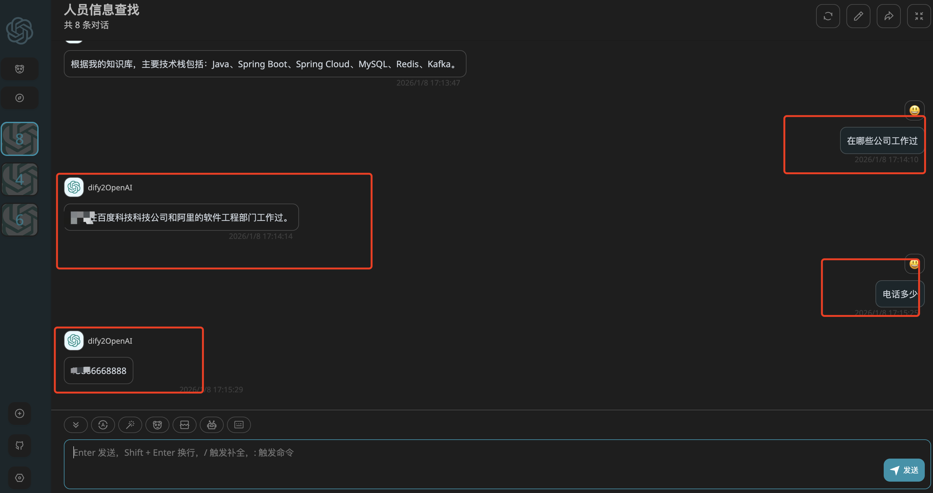The width and height of the screenshot is (933, 493).
Task: Open the mask panda icon in sidebar
Action: tap(20, 69)
